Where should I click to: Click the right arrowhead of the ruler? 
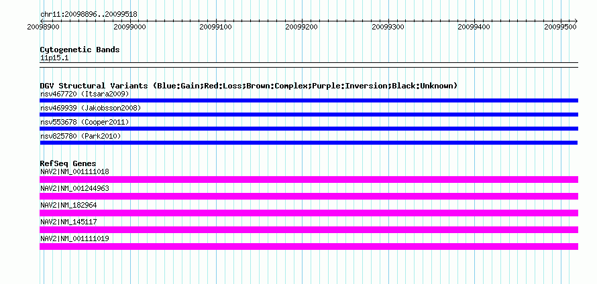click(576, 21)
